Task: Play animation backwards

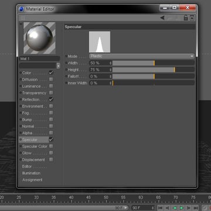Action: point(175,208)
